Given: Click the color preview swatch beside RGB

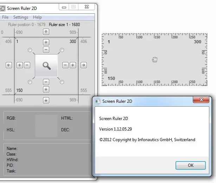Looking at the screenshot, I should (46, 126).
